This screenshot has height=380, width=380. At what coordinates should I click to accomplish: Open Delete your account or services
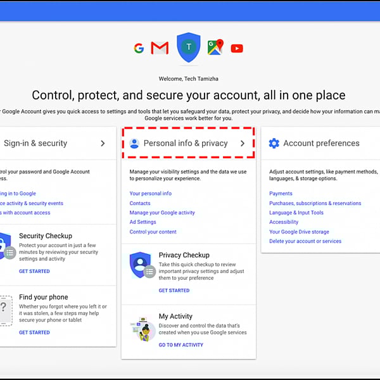[x=305, y=241]
